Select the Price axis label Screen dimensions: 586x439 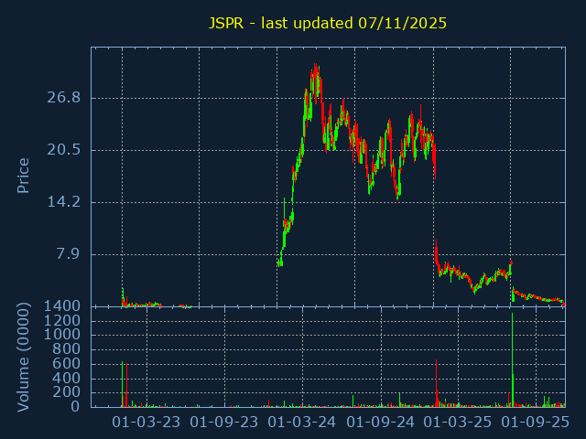pos(24,176)
